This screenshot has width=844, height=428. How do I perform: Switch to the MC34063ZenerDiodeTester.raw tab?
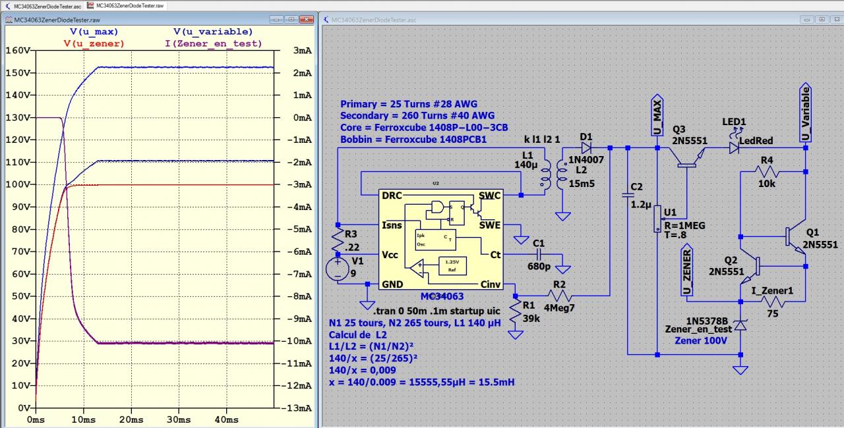click(x=125, y=5)
